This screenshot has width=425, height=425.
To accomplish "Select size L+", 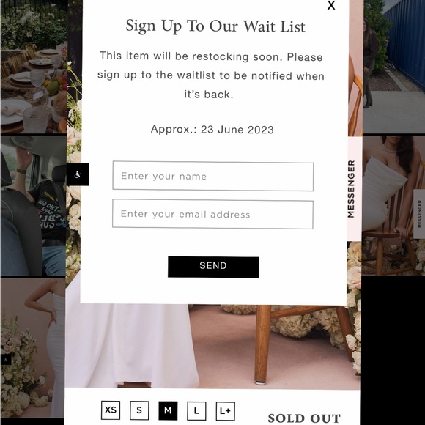I will coord(225,411).
